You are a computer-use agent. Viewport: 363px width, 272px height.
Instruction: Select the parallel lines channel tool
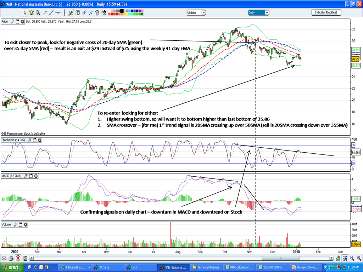tap(84, 13)
